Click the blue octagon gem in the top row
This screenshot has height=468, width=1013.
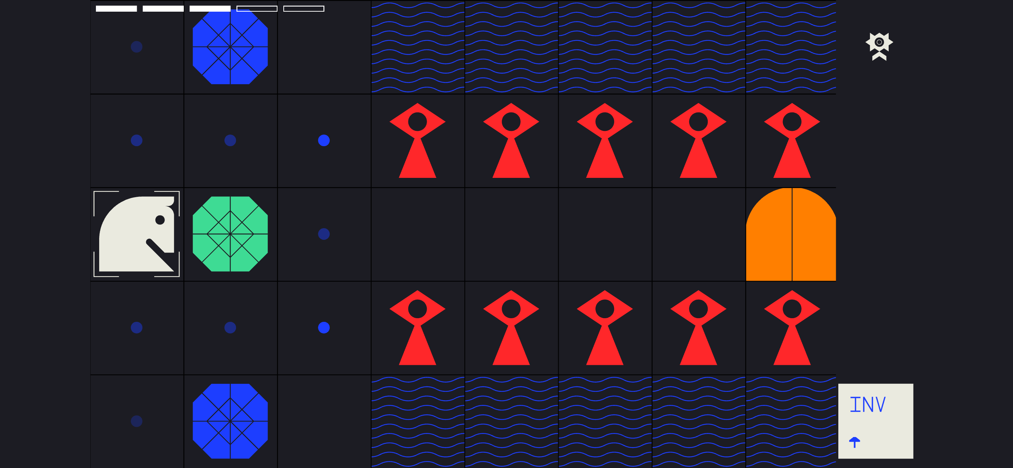(x=230, y=47)
